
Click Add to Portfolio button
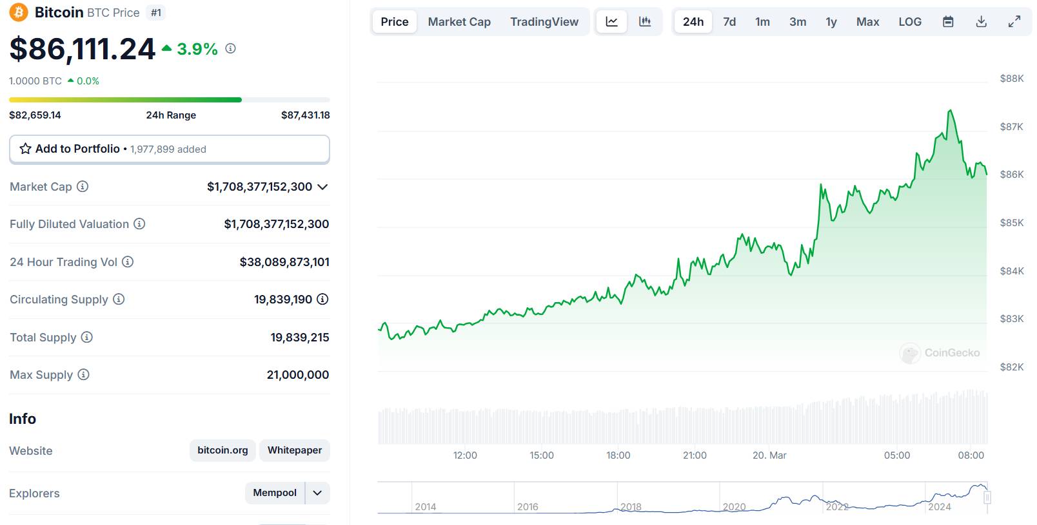click(x=170, y=149)
